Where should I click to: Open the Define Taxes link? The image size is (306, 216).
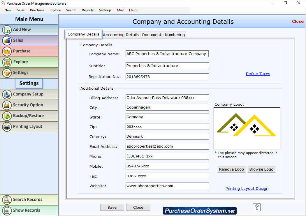tap(258, 74)
